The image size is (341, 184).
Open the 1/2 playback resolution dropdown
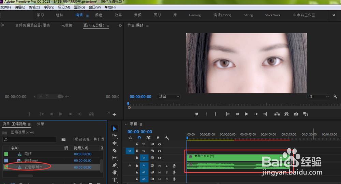tap(318, 97)
